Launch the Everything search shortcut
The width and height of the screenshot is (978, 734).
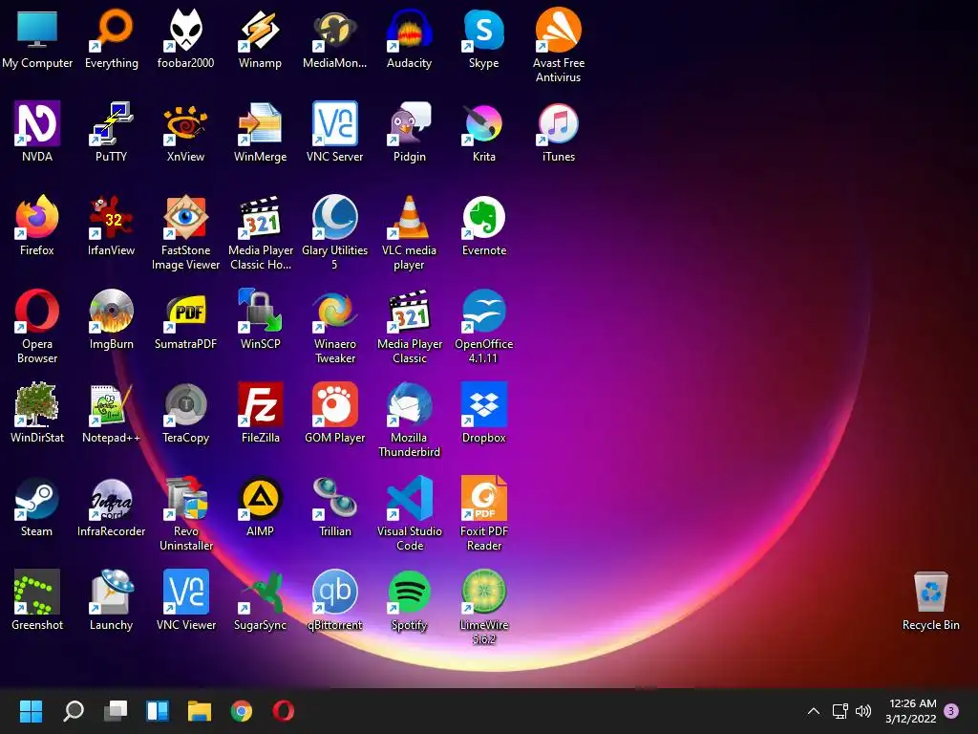(111, 30)
